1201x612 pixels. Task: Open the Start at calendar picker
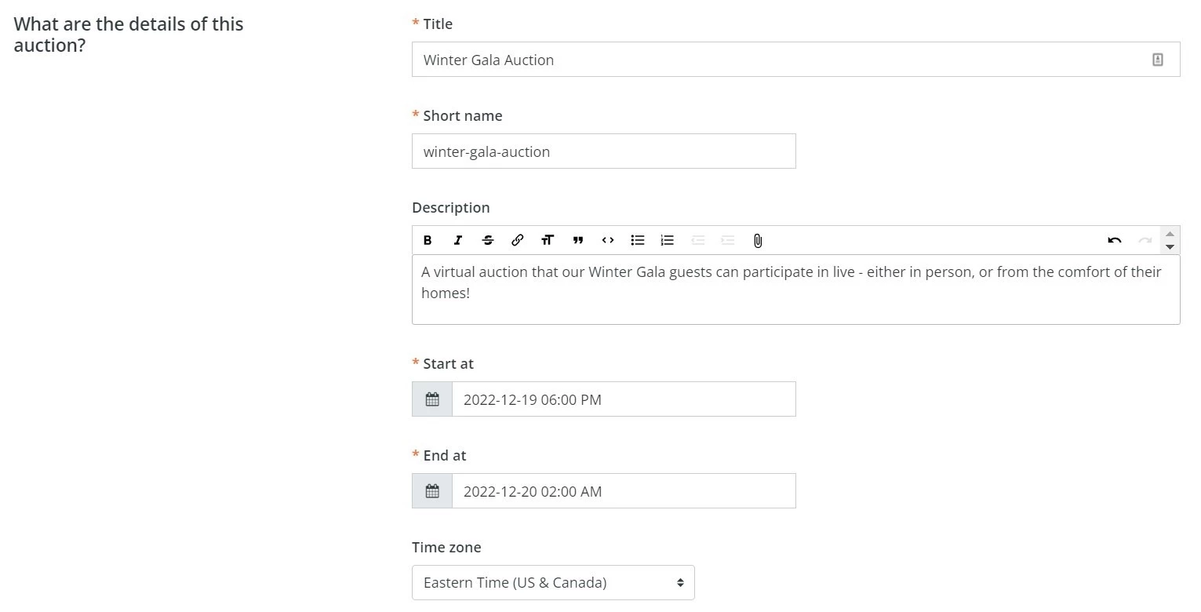[x=431, y=399]
